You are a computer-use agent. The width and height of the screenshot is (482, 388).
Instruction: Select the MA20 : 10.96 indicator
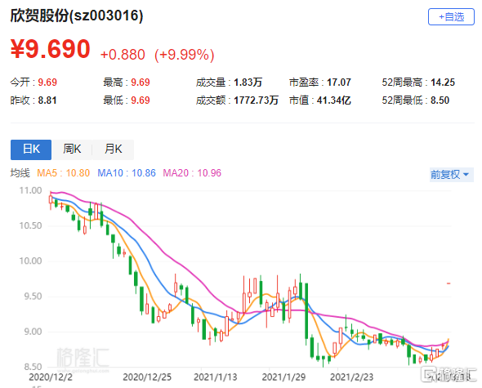192,173
